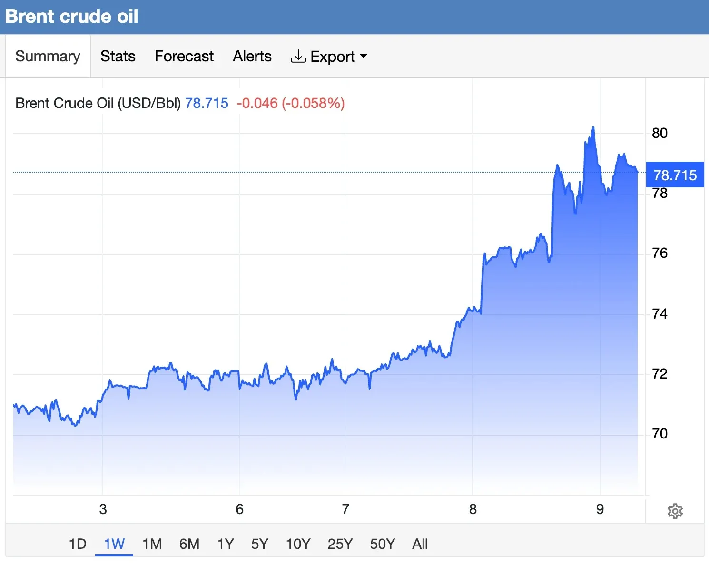Screen dimensions: 709x564
Task: Click the 78.715 current price label
Action: click(x=675, y=175)
